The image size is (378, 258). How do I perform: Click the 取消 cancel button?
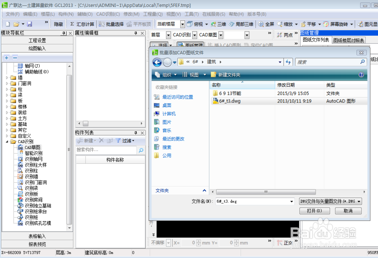pos(348,211)
